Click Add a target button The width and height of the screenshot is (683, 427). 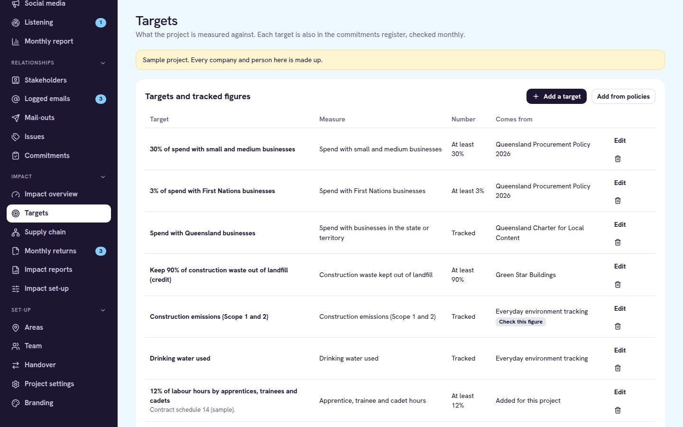(x=556, y=96)
